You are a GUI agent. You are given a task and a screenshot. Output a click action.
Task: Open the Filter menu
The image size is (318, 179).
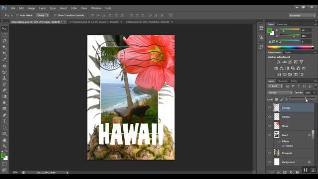[x=74, y=8]
